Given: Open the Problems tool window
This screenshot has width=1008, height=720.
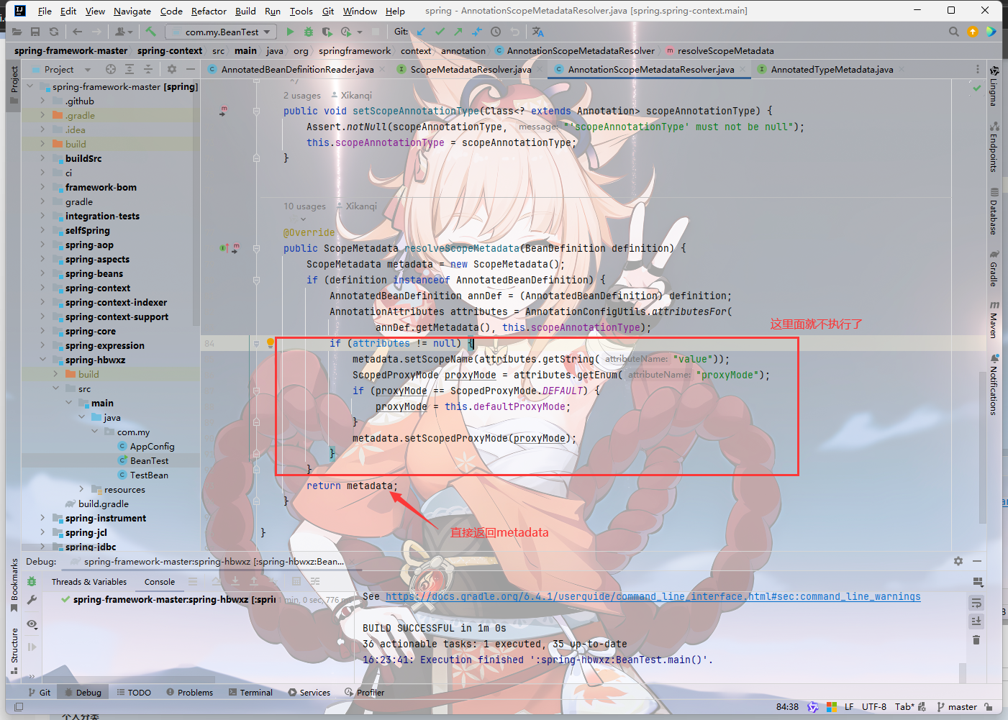Looking at the screenshot, I should (189, 692).
